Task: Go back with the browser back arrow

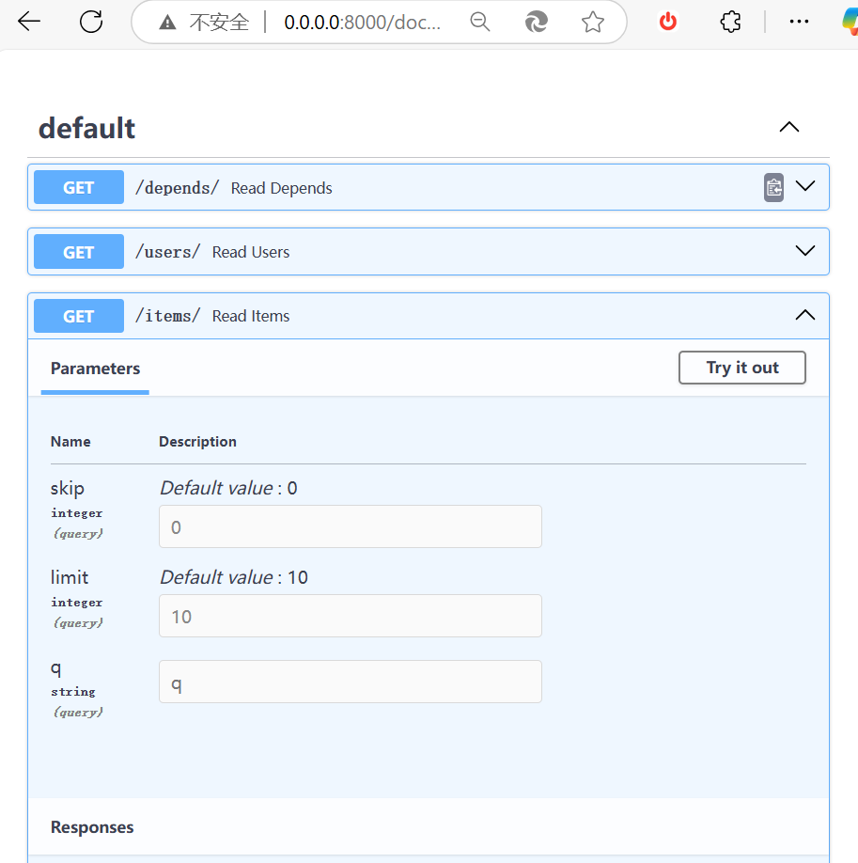Action: pyautogui.click(x=28, y=22)
